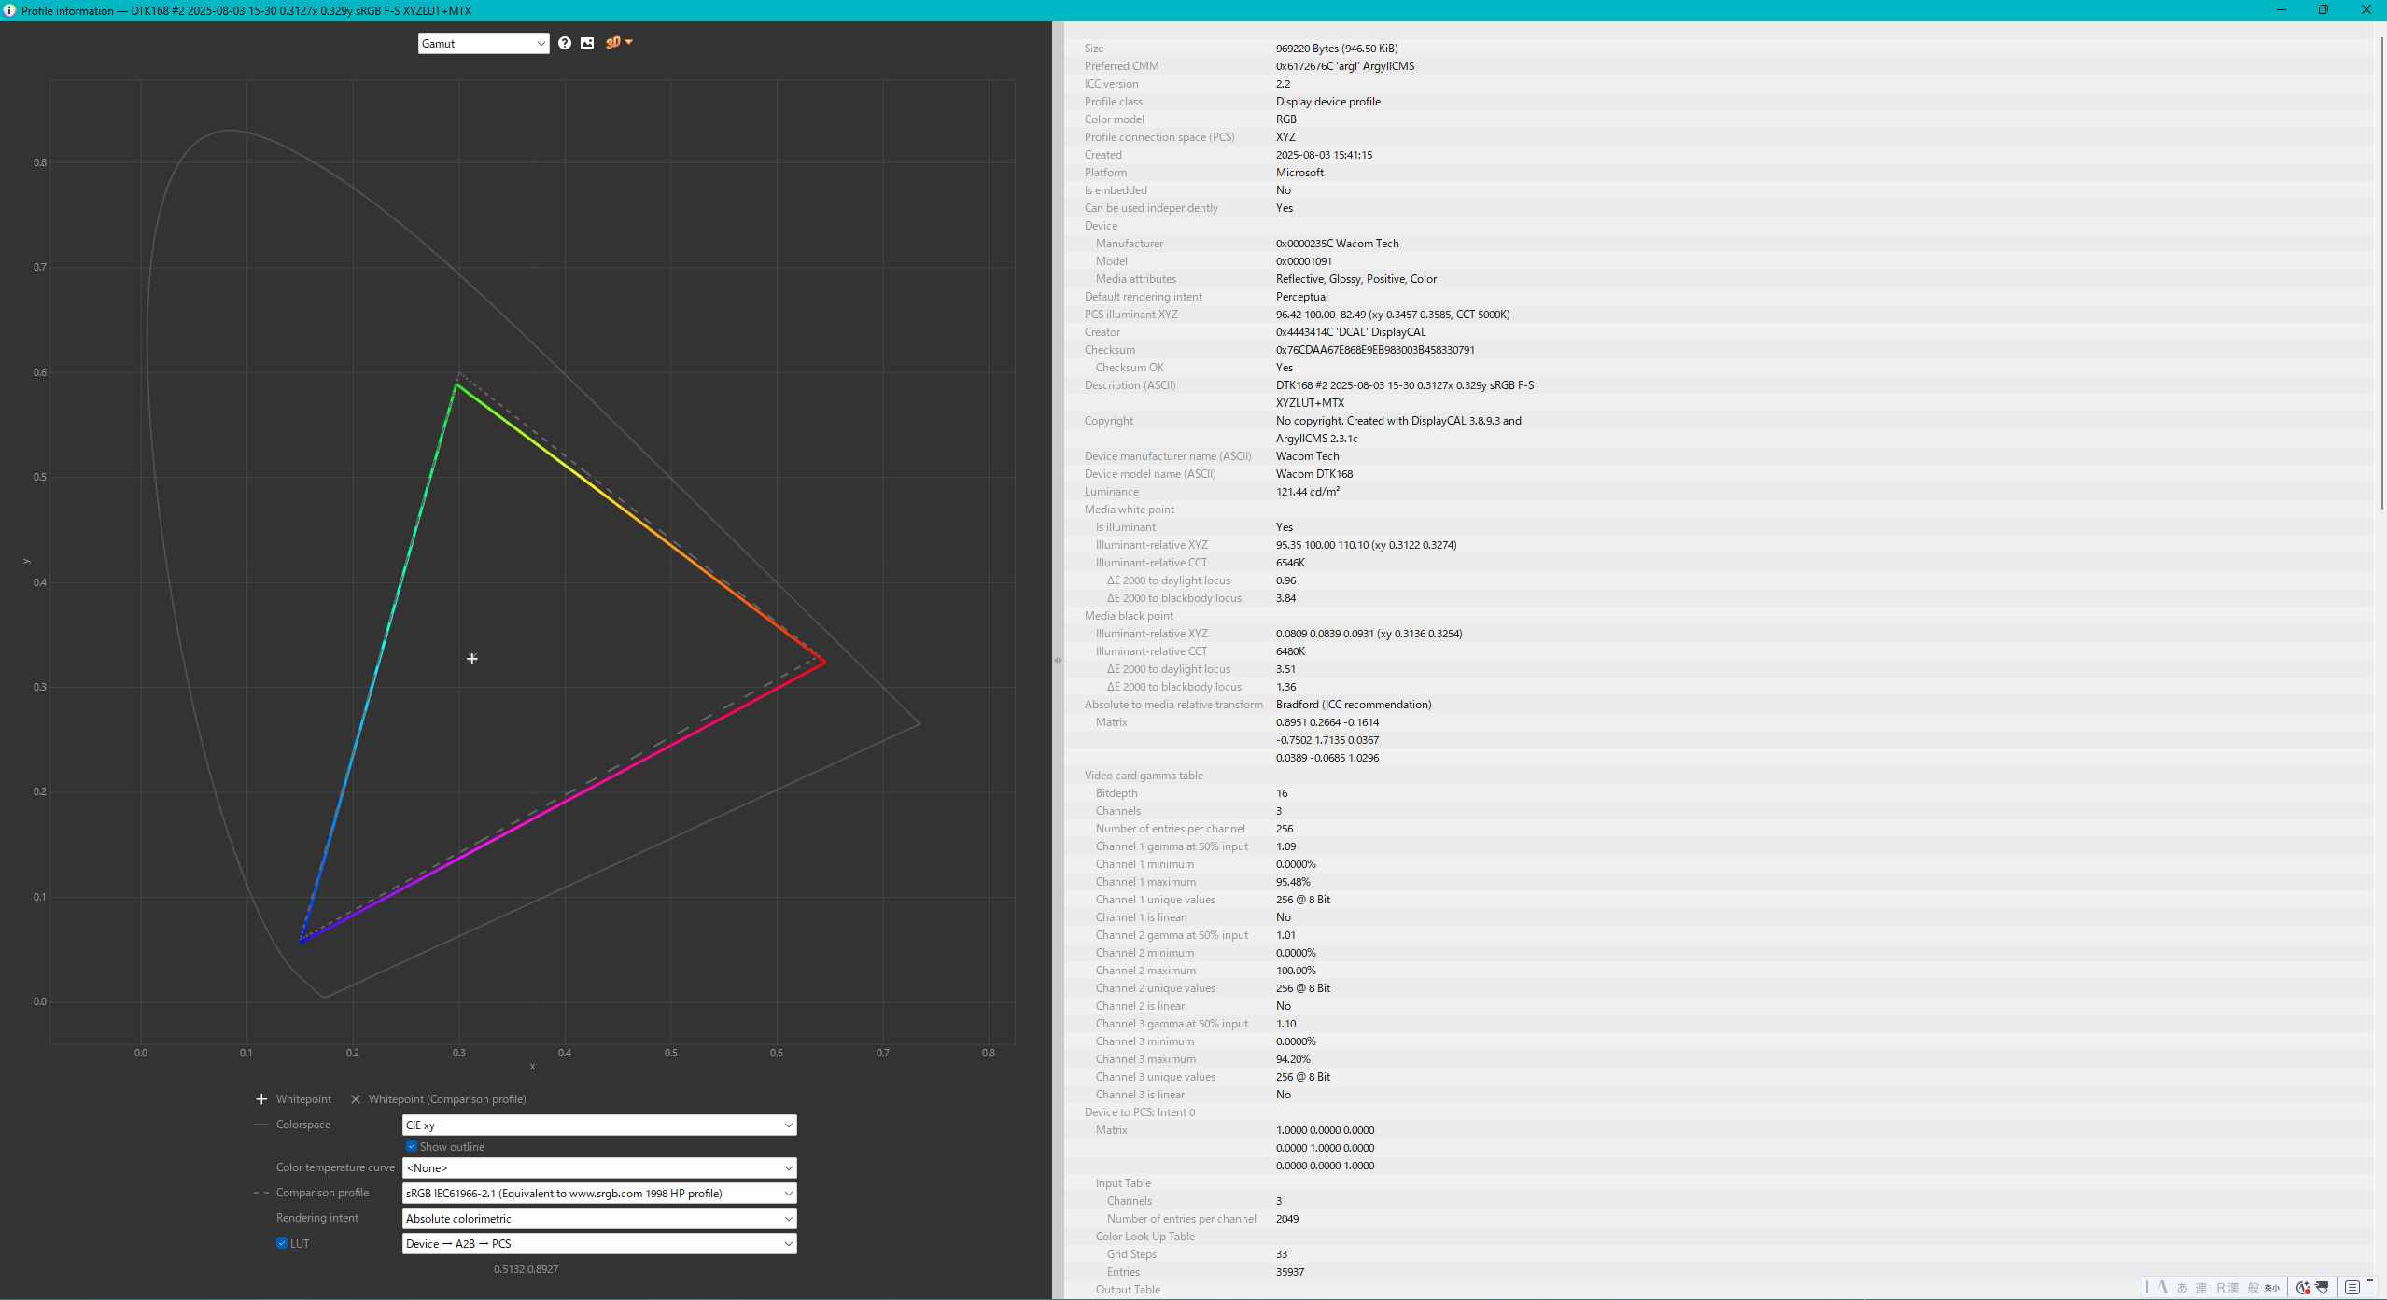Click the Creator DisplayCAL value
This screenshot has width=2387, height=1300.
coord(1351,332)
